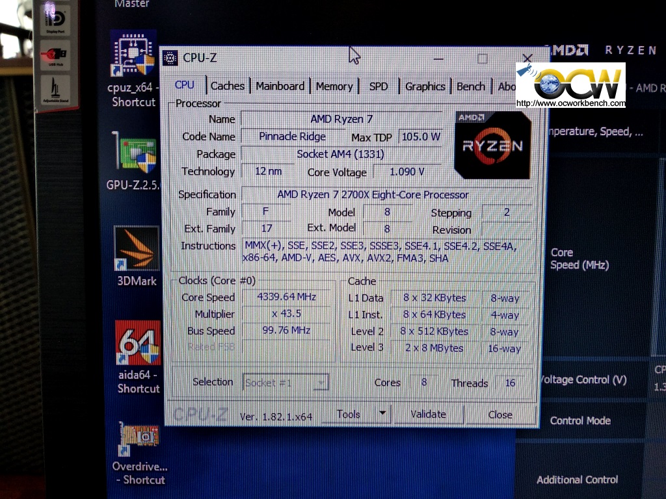This screenshot has height=499, width=666.
Task: Click Core Speed (MHz) label in Ryzen Master
Action: 579,259
